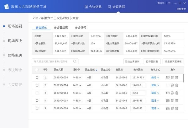Open the 现场 attendance dropdown in row 3
The width and height of the screenshot is (188, 128).
pos(155,93)
